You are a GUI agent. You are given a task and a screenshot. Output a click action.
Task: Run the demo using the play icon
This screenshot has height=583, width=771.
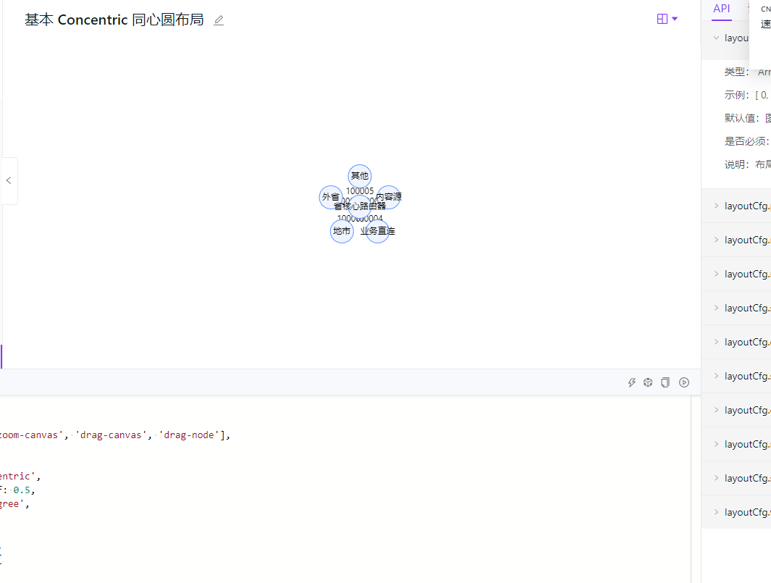(x=683, y=382)
